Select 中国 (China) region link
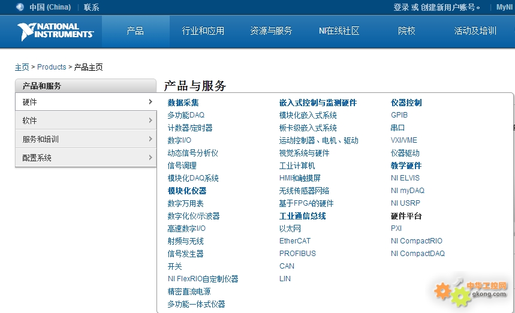The height and width of the screenshot is (313, 515). pos(50,7)
